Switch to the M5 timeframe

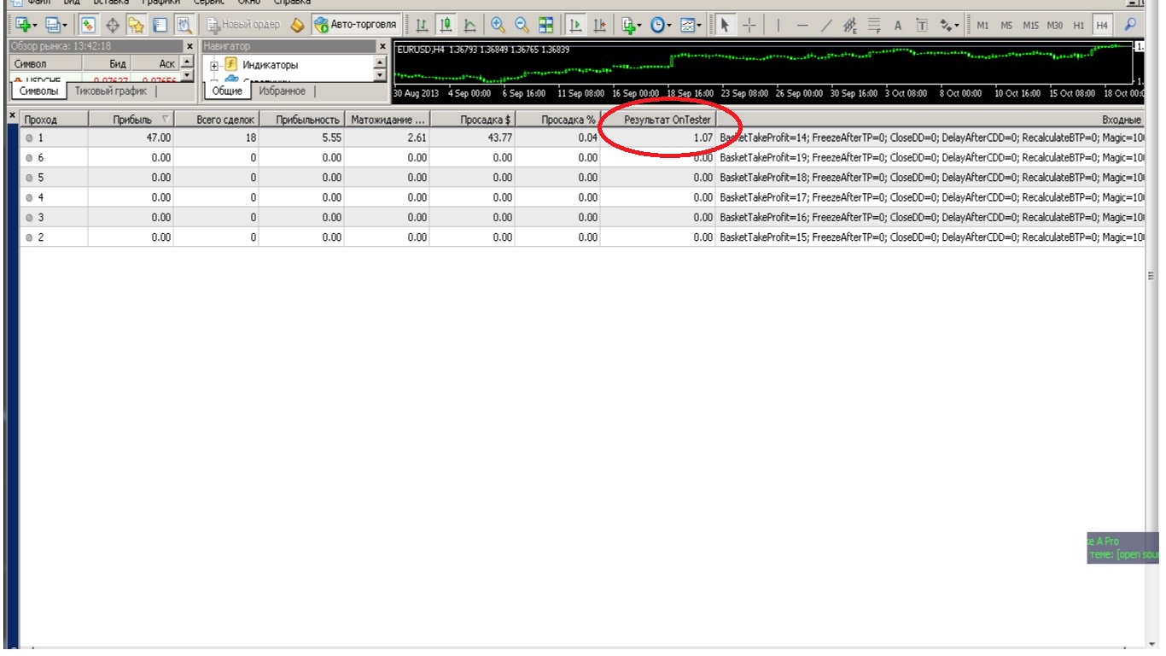1006,25
